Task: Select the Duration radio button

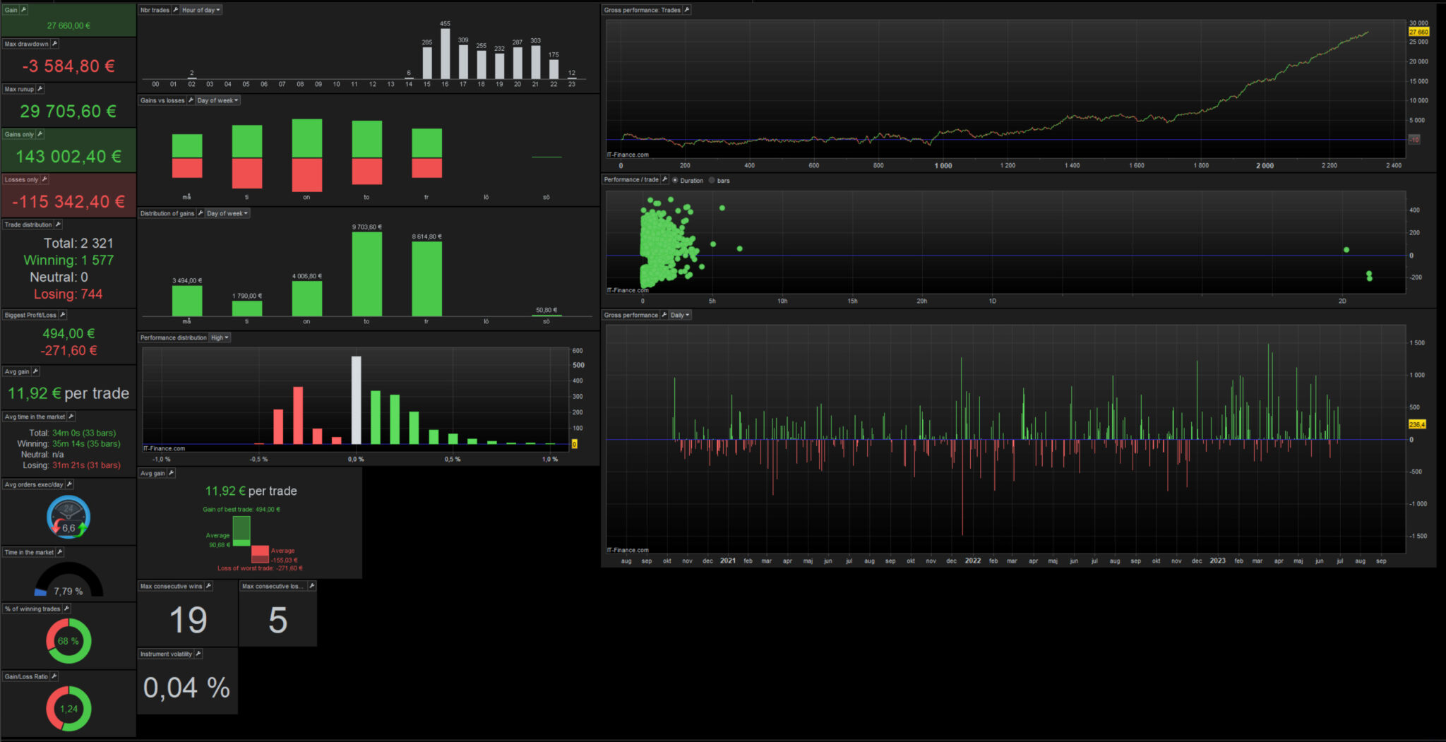Action: coord(675,180)
